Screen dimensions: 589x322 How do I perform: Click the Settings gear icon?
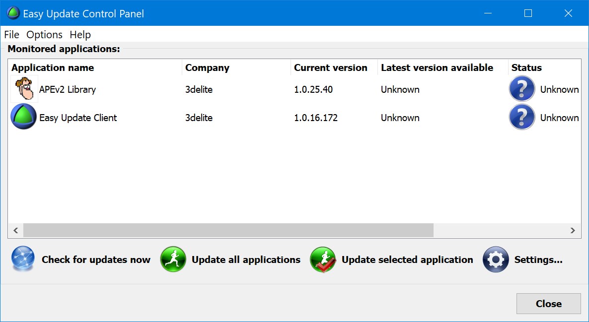point(496,259)
